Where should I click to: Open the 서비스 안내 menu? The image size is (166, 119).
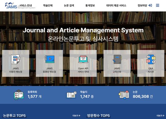(x=26, y=5)
